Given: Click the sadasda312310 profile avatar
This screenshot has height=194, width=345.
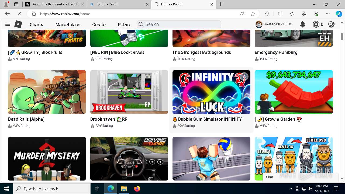Looking at the screenshot, I should point(259,24).
